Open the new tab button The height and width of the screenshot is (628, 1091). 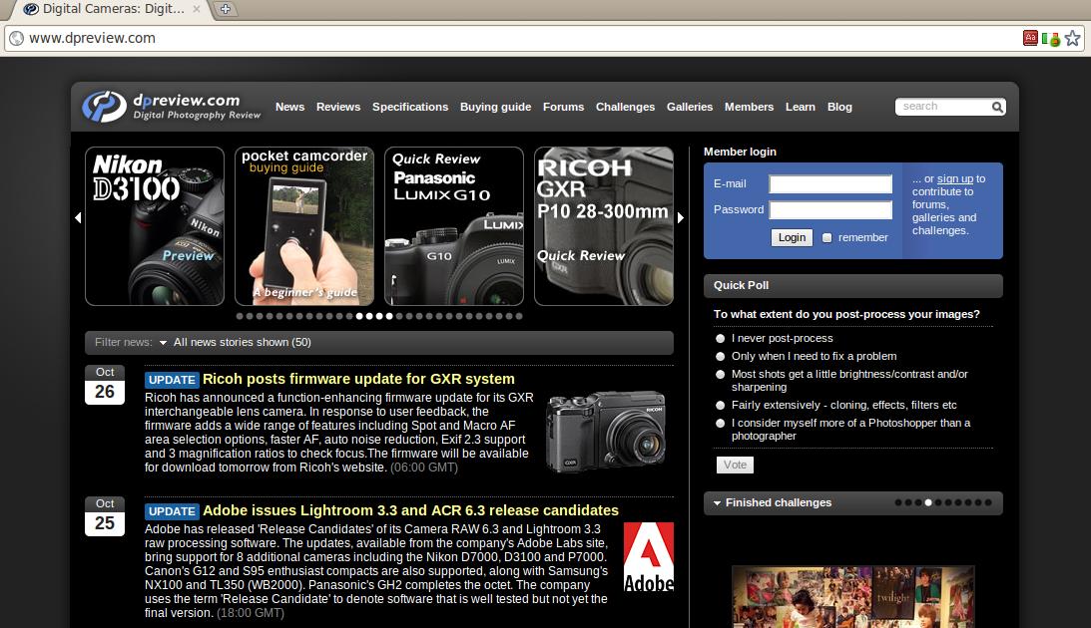[225, 9]
